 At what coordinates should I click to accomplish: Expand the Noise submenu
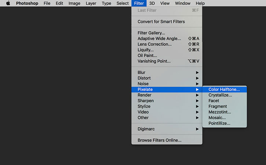pyautogui.click(x=167, y=84)
